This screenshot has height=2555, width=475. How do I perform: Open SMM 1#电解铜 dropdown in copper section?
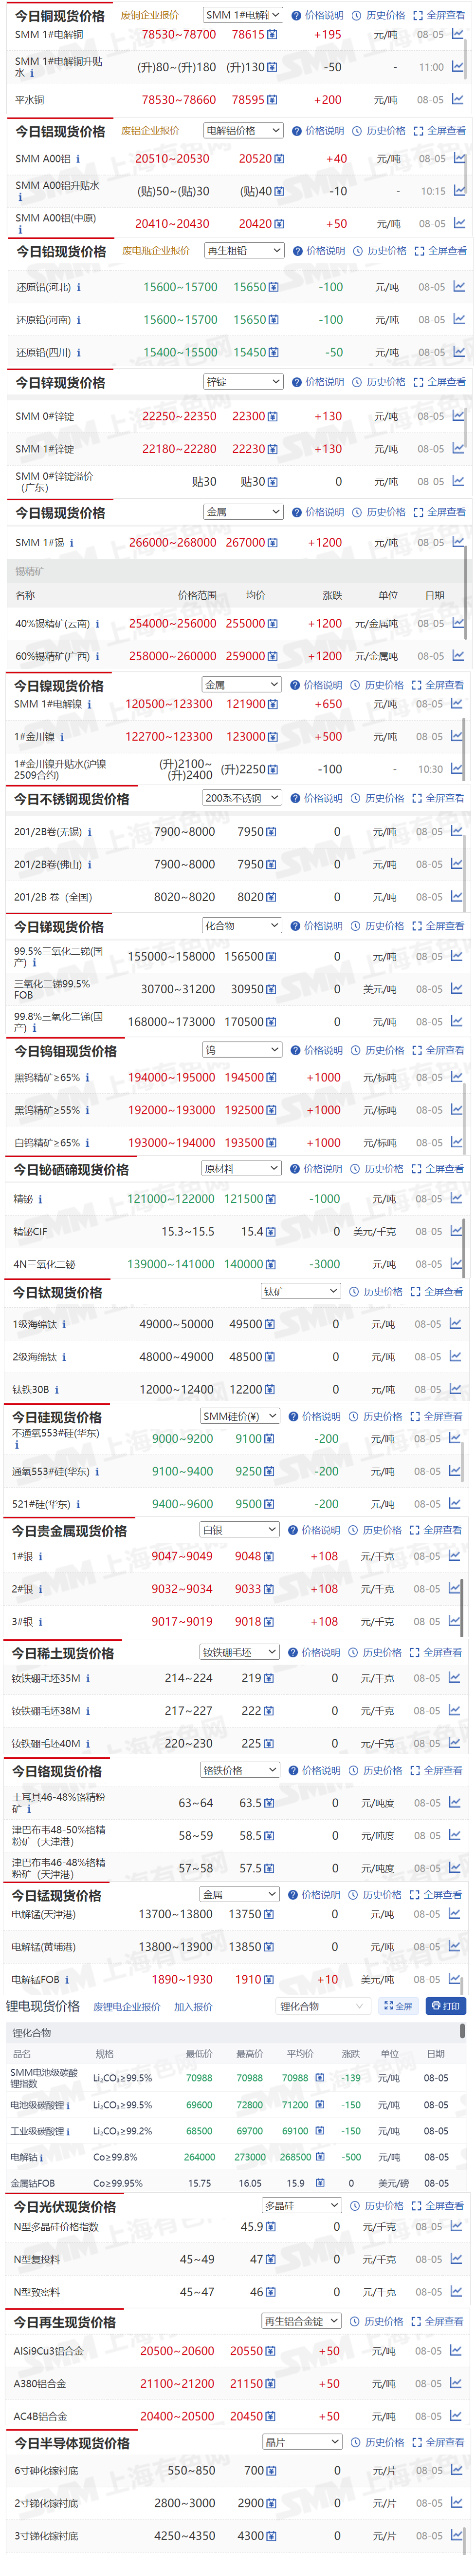pyautogui.click(x=242, y=15)
